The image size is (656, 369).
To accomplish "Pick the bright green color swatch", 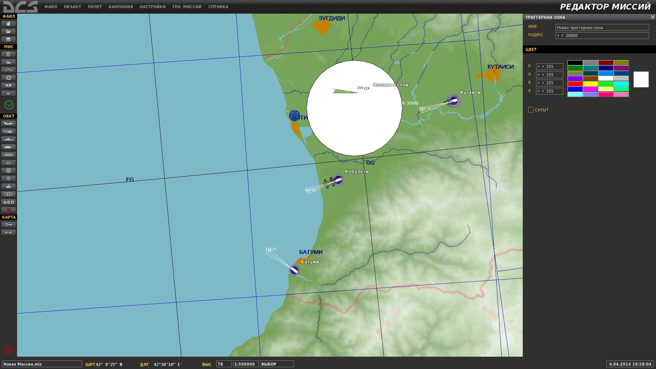I will pos(606,84).
